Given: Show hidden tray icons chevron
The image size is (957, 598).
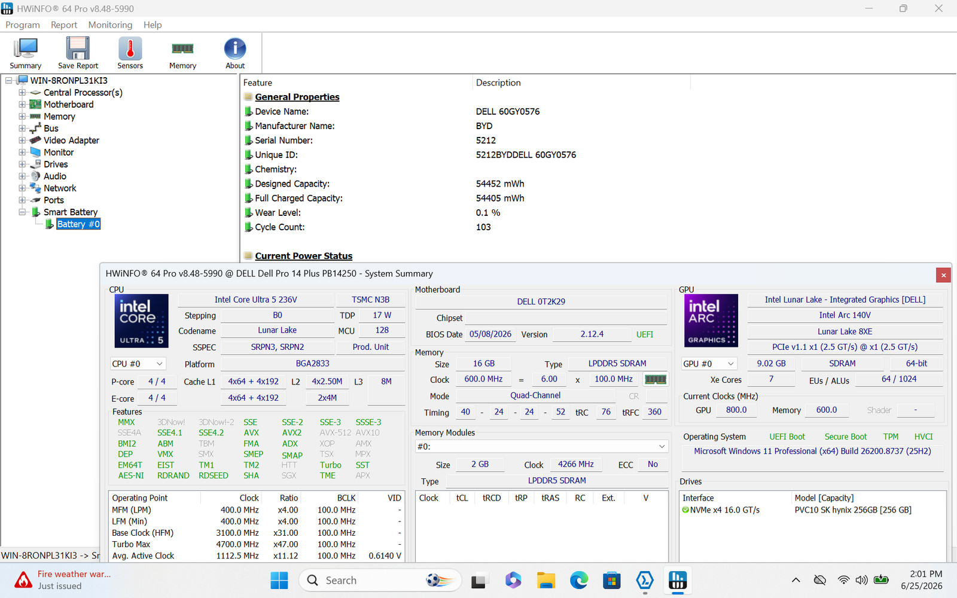Looking at the screenshot, I should coord(796,580).
